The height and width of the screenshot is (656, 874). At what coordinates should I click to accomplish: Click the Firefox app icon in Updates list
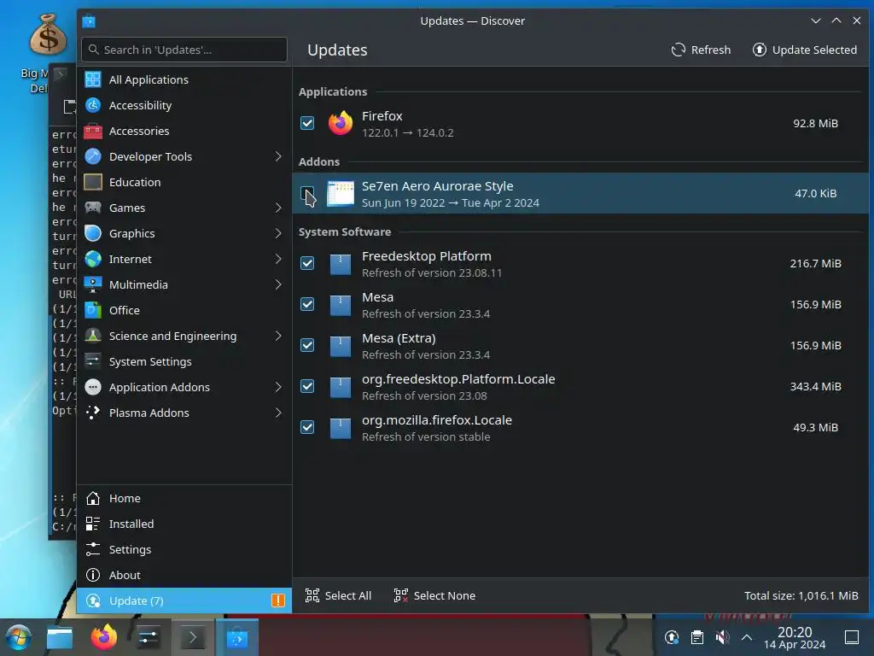coord(340,123)
